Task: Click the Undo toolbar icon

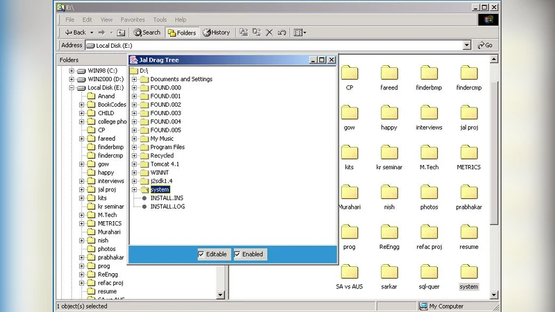Action: coord(282,33)
